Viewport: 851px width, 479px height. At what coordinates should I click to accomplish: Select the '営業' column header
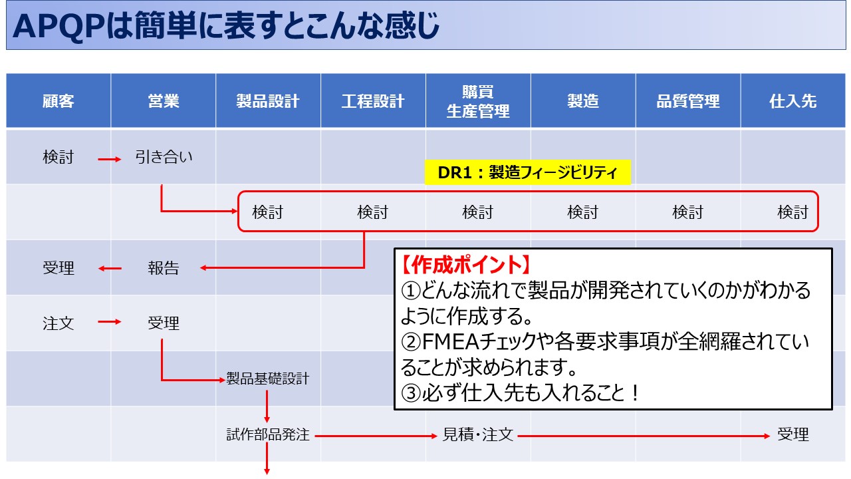click(x=164, y=101)
